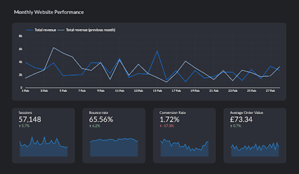Select the 57,148 sessions value
299x174 pixels.
30,119
